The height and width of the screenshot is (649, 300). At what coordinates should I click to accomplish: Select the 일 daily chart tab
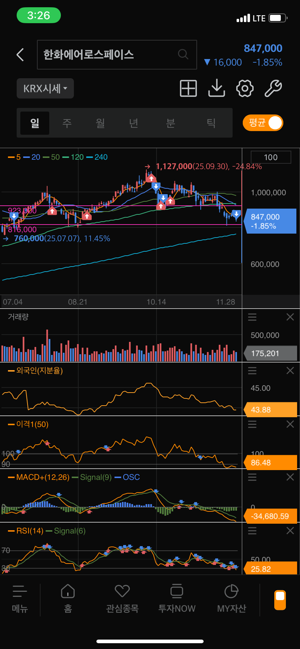click(x=35, y=123)
